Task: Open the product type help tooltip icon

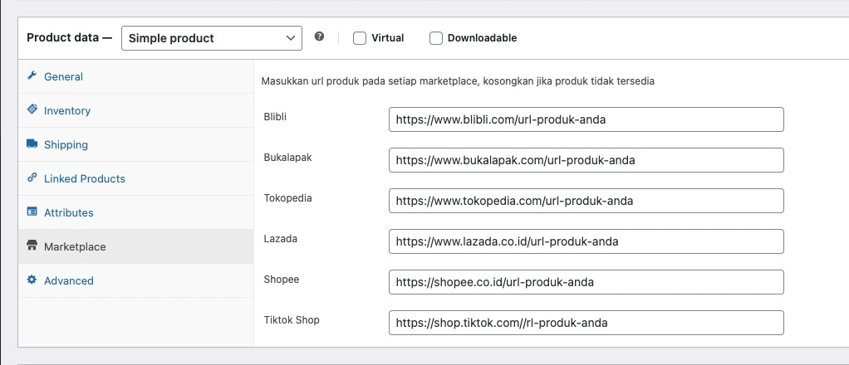Action: pos(320,36)
